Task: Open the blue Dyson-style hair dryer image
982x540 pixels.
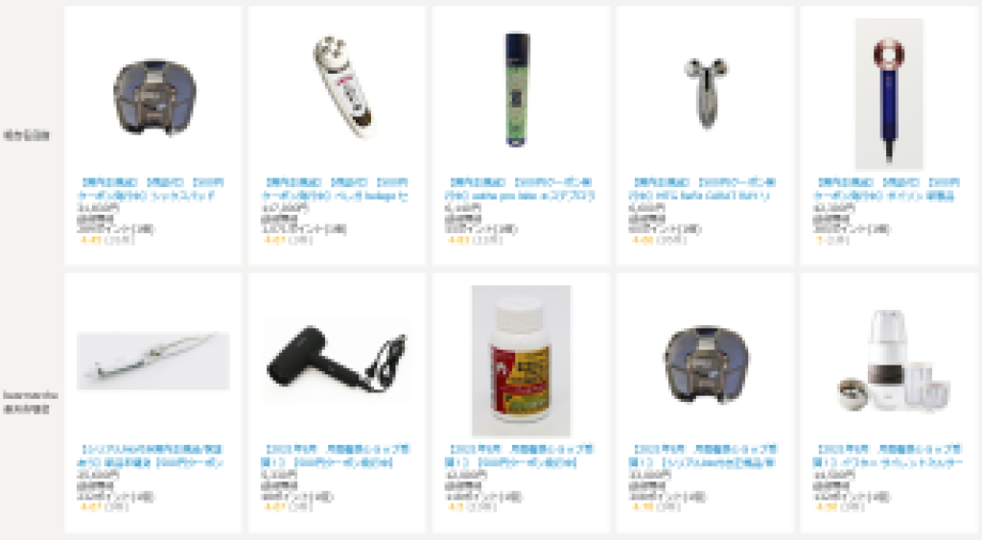Action: click(889, 94)
